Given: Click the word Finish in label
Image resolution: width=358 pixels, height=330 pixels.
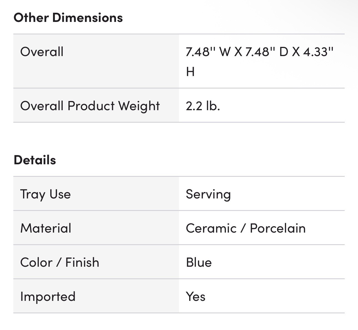Looking at the screenshot, I should [x=82, y=262].
